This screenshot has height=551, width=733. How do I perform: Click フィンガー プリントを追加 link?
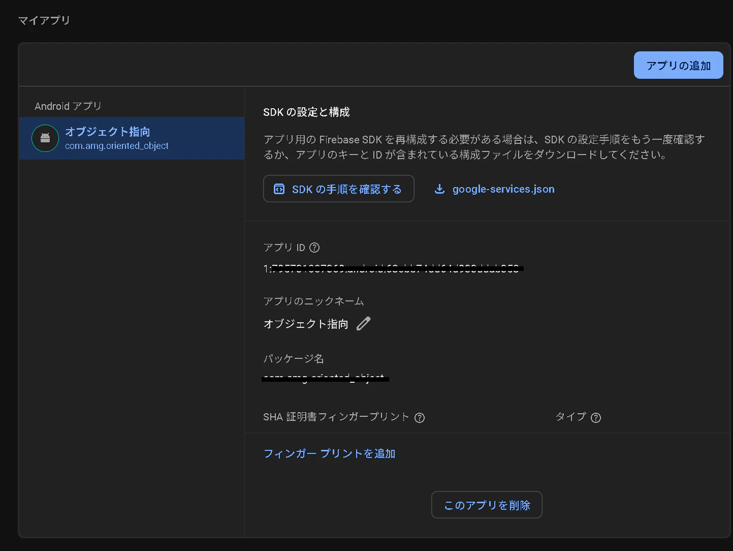[x=329, y=453]
